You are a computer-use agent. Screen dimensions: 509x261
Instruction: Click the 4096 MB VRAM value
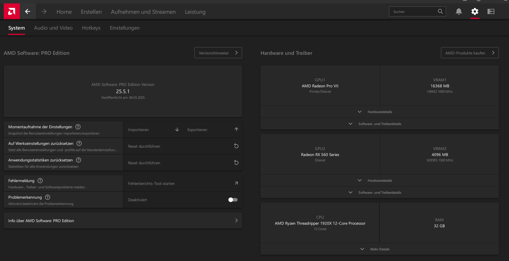(x=440, y=155)
